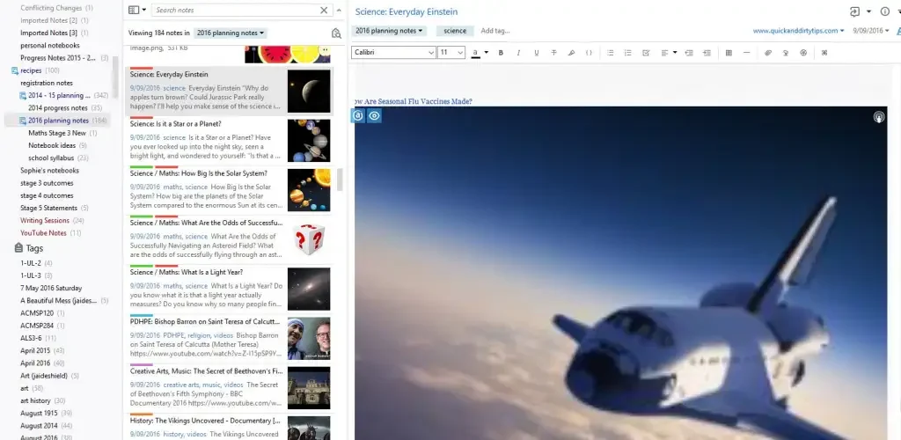This screenshot has width=901, height=440.
Task: Click the round icon before the toolbar separator
Action: (x=803, y=53)
